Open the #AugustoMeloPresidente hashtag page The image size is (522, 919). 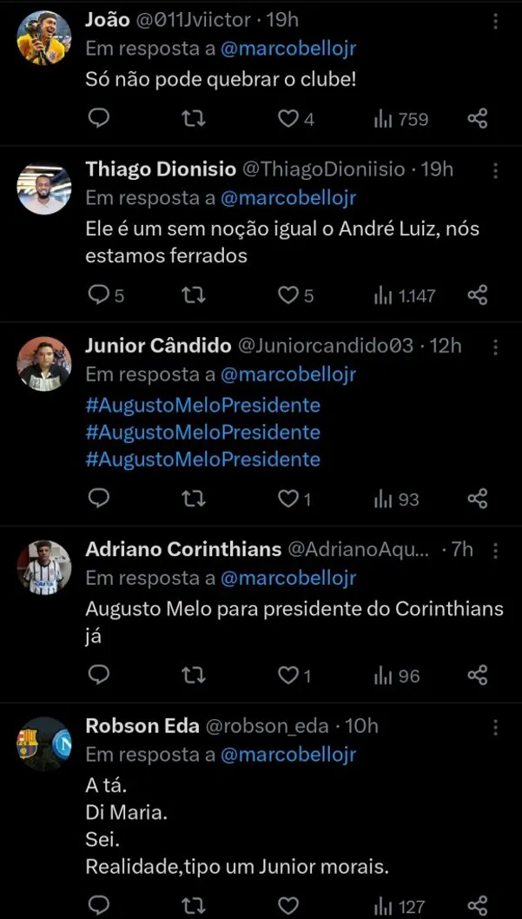(x=203, y=405)
